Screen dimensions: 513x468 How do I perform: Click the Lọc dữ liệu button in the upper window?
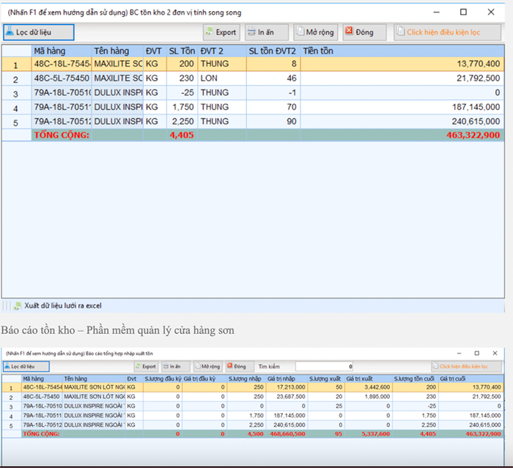tap(39, 32)
